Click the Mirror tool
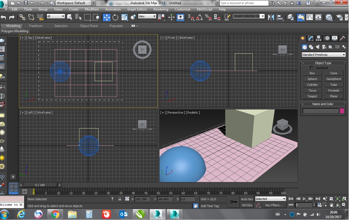Screen dimensions: 352x220 pyautogui.click(x=271, y=17)
